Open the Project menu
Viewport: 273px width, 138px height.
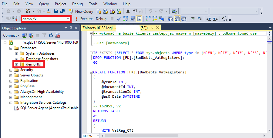click(x=60, y=4)
